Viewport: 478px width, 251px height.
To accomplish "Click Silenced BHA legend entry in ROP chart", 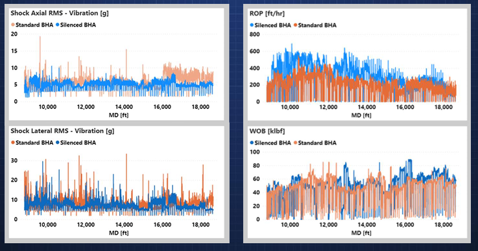I will (x=270, y=25).
